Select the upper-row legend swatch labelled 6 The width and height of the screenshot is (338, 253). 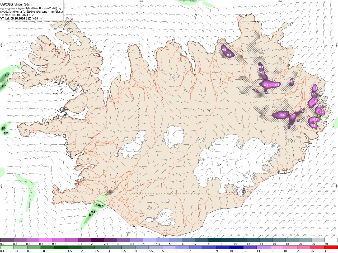pos(188,240)
